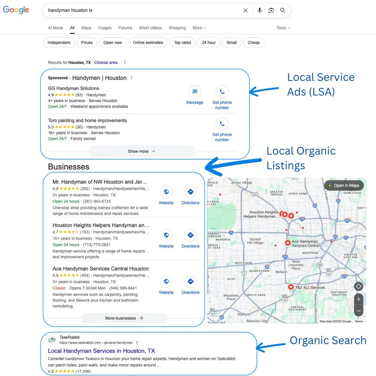The width and height of the screenshot is (376, 376).
Task: Click the More businesses button
Action: [124, 318]
